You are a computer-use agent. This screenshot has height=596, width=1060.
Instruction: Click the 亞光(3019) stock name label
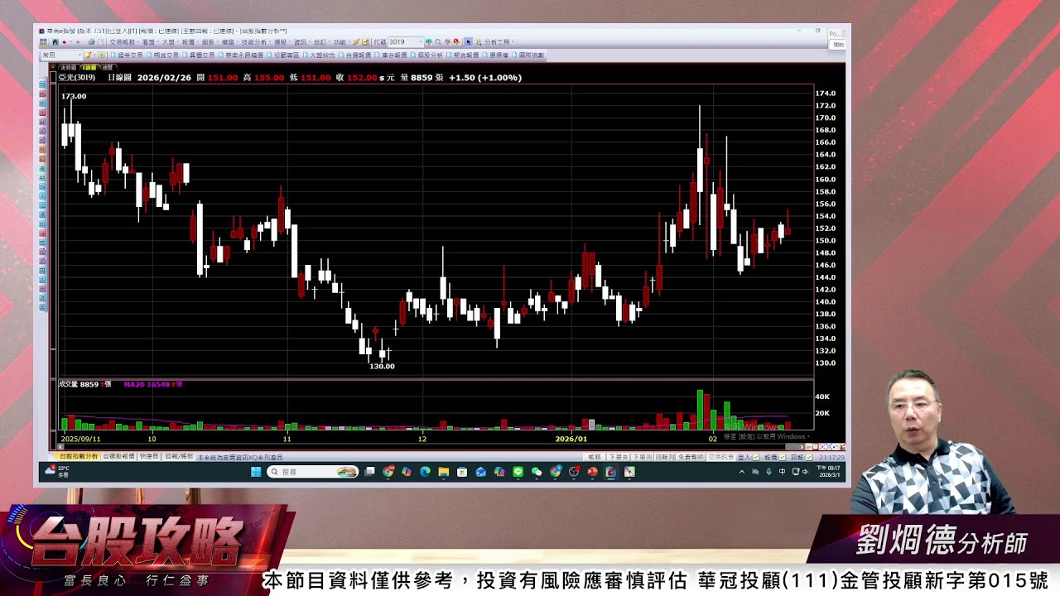[x=77, y=77]
